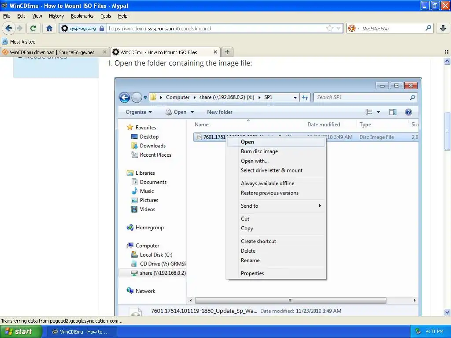Click the 4:31 PM taskbar clock
The width and height of the screenshot is (451, 338).
(x=435, y=332)
